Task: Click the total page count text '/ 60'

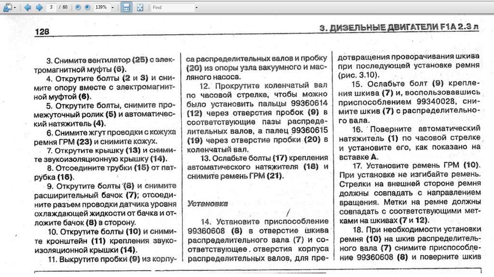Action: (x=63, y=7)
